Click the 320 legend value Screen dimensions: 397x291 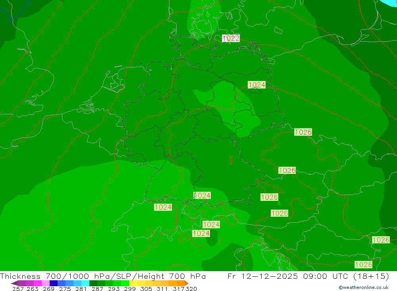tap(191, 289)
